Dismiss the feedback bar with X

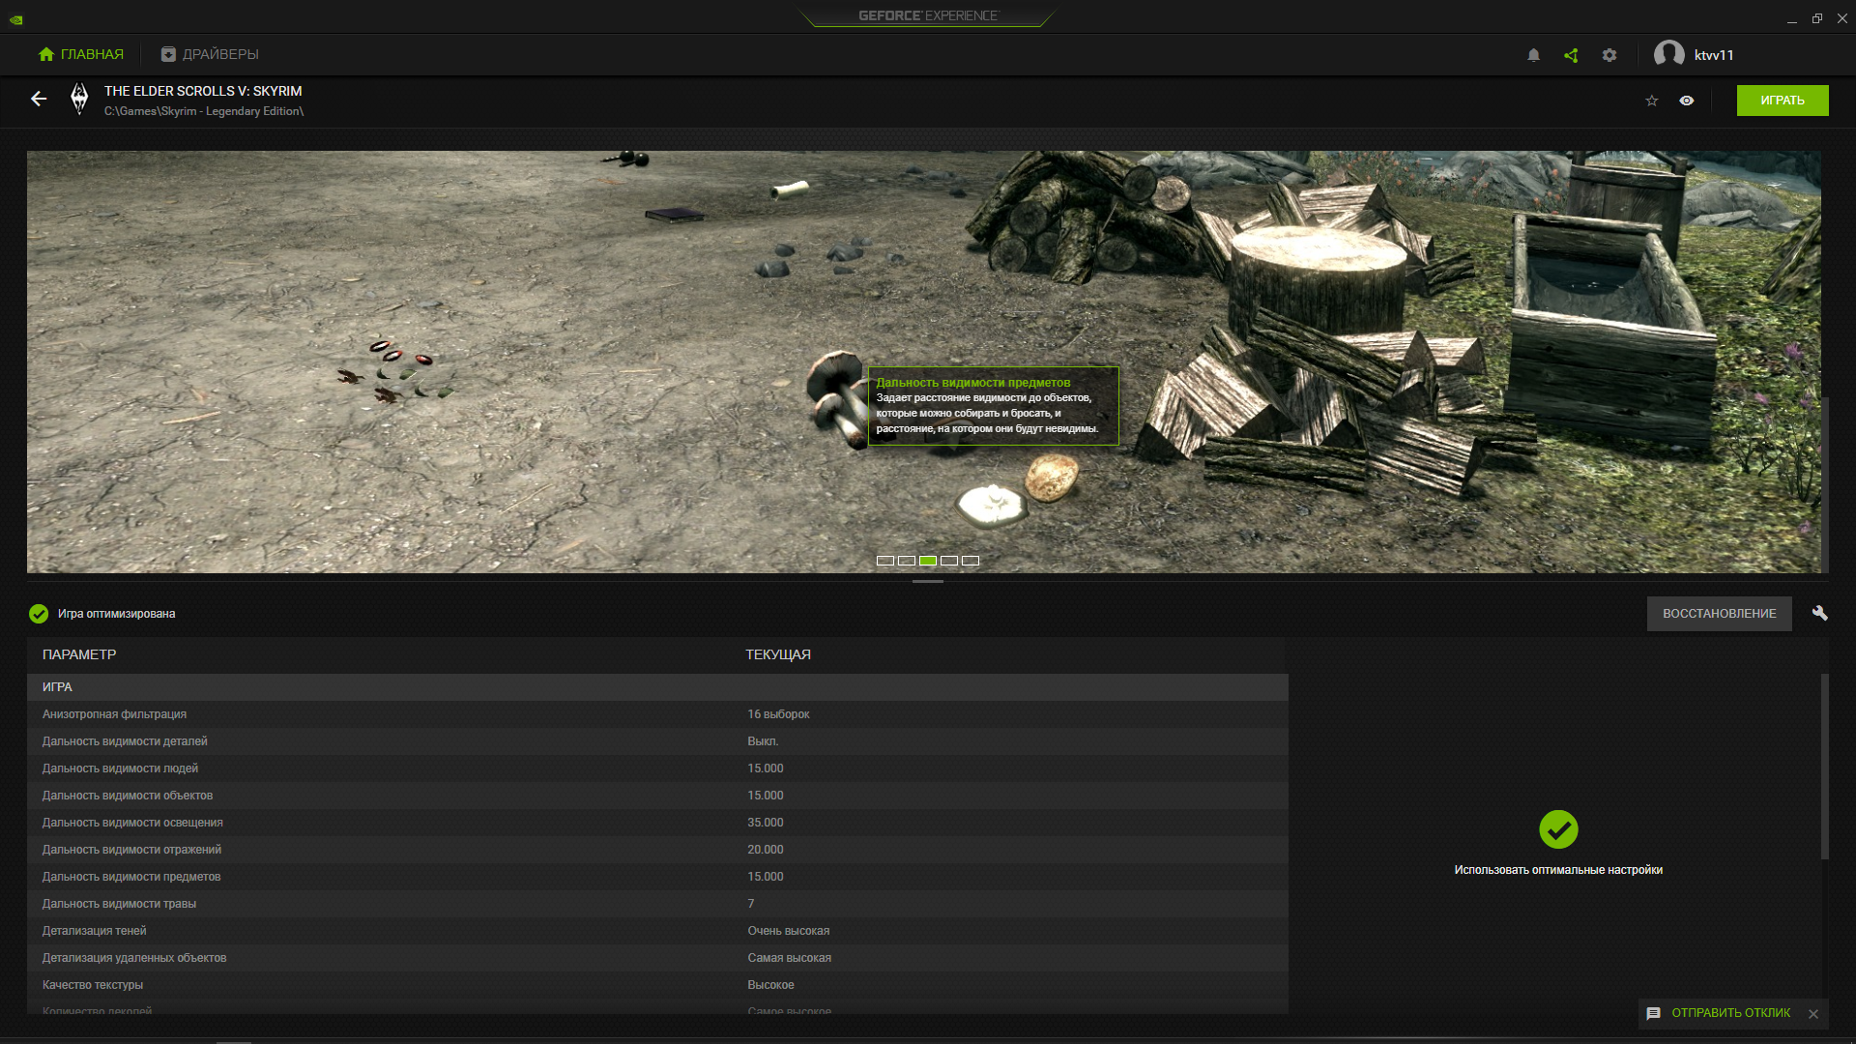click(1813, 1014)
